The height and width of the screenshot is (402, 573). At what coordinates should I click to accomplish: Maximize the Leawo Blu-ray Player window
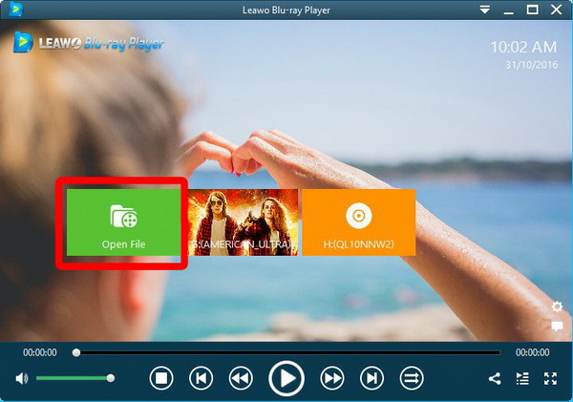(533, 10)
